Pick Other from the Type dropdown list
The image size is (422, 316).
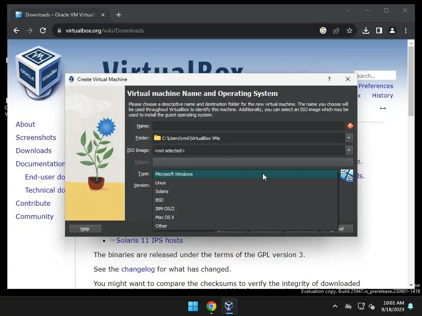[x=245, y=226]
